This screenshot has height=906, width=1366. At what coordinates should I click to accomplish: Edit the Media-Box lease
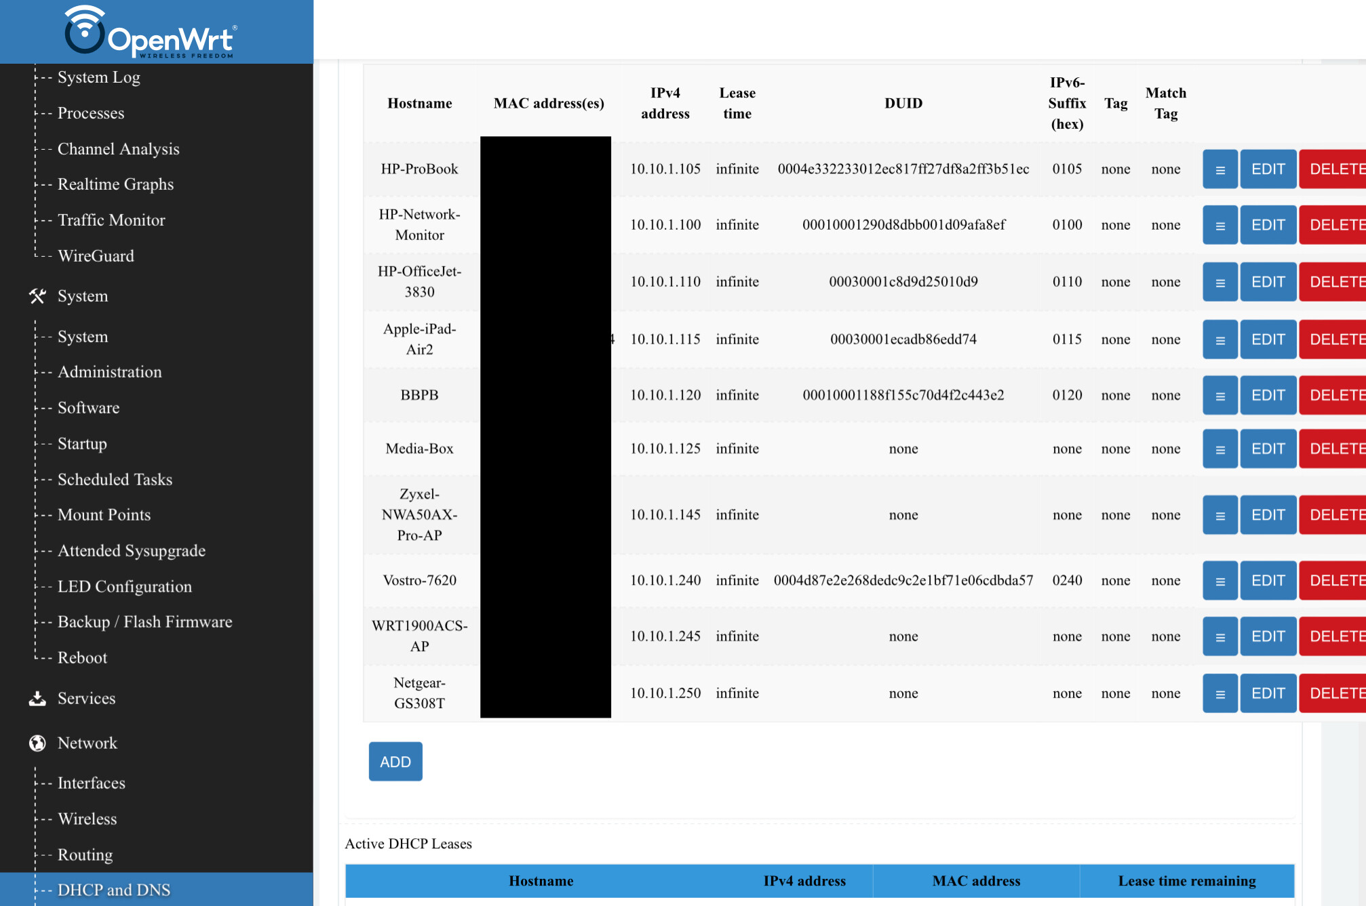(1268, 449)
